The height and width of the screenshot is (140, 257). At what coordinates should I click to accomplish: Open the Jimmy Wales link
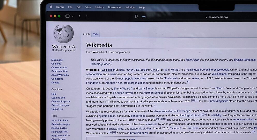(x=122, y=88)
